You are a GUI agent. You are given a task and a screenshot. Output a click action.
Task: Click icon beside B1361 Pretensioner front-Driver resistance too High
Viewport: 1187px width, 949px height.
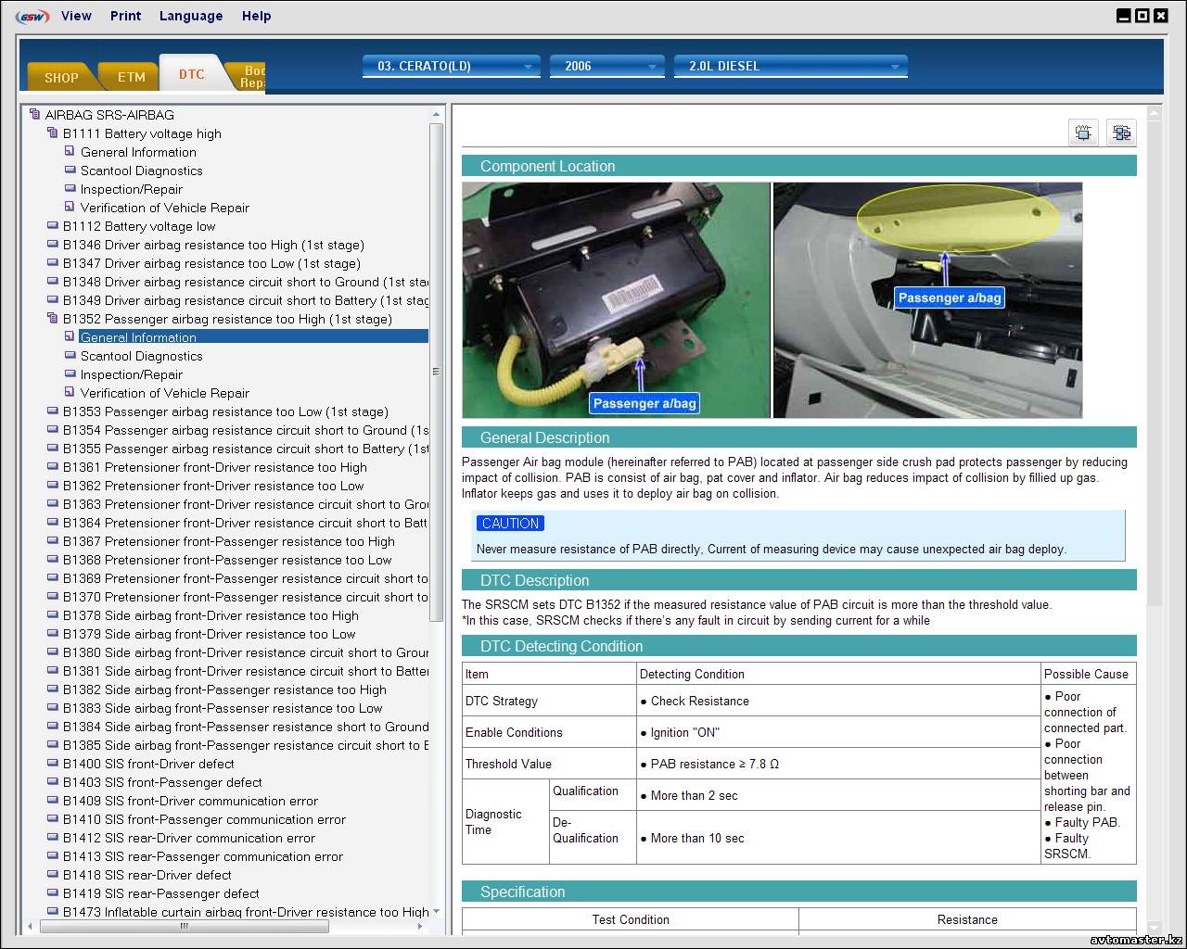(x=53, y=466)
